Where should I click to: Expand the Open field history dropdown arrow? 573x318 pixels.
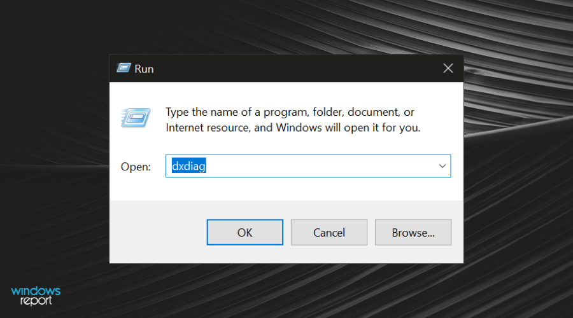[x=442, y=166]
